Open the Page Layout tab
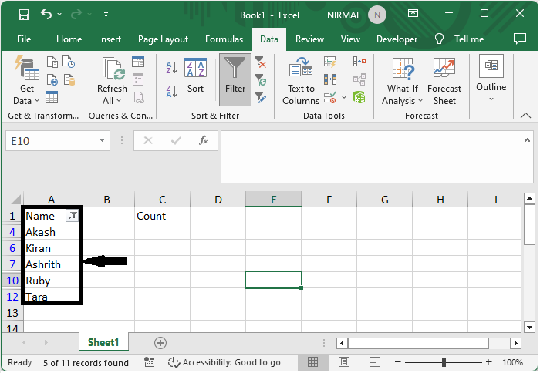The height and width of the screenshot is (373, 540). (x=164, y=39)
